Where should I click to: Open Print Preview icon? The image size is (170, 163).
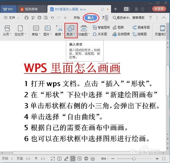(46, 18)
